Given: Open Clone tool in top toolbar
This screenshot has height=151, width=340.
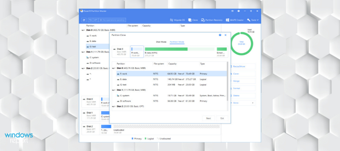Looking at the screenshot, I should pyautogui.click(x=193, y=20).
